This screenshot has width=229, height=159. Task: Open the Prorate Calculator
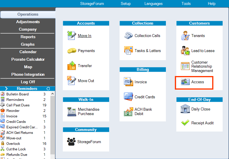pos(28,59)
